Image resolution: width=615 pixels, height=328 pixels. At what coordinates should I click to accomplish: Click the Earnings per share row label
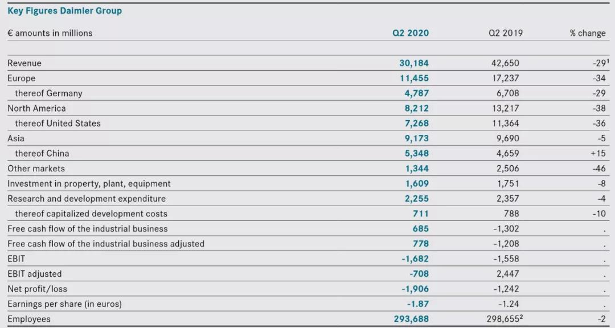pos(64,304)
